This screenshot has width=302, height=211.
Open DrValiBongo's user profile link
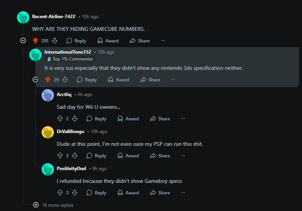point(70,132)
